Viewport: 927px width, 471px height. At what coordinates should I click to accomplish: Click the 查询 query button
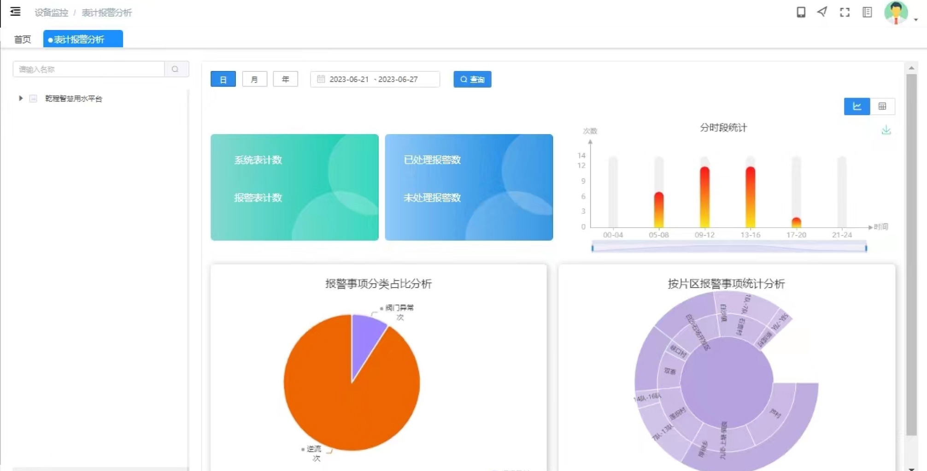click(x=472, y=79)
